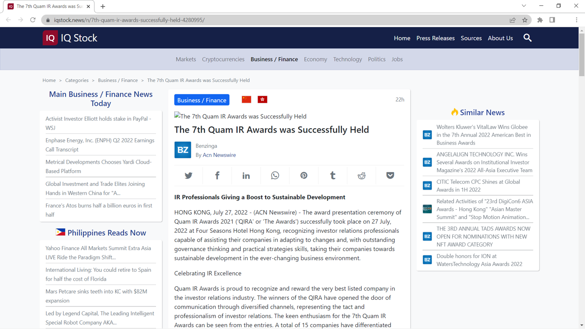Viewport: 585px width, 329px height.
Task: Open the browser side panel
Action: pos(552,20)
